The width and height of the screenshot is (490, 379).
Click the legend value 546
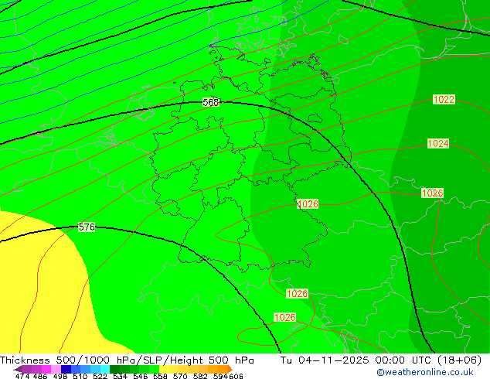(140, 376)
